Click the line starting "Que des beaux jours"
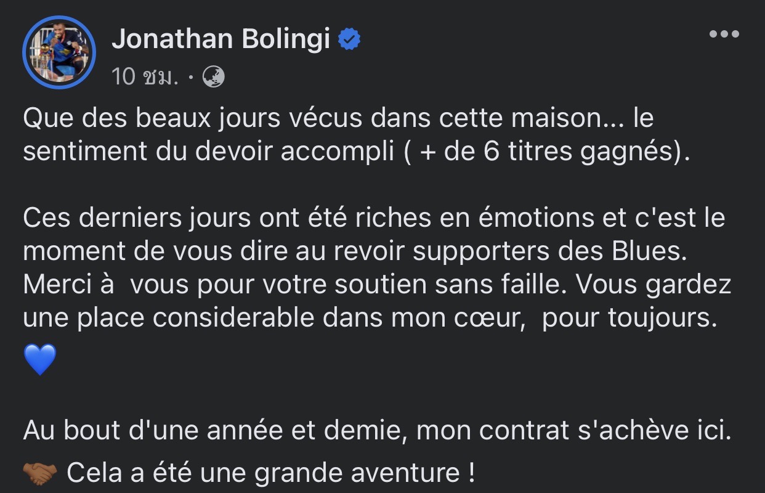Screen dimensions: 765x493 pos(338,118)
